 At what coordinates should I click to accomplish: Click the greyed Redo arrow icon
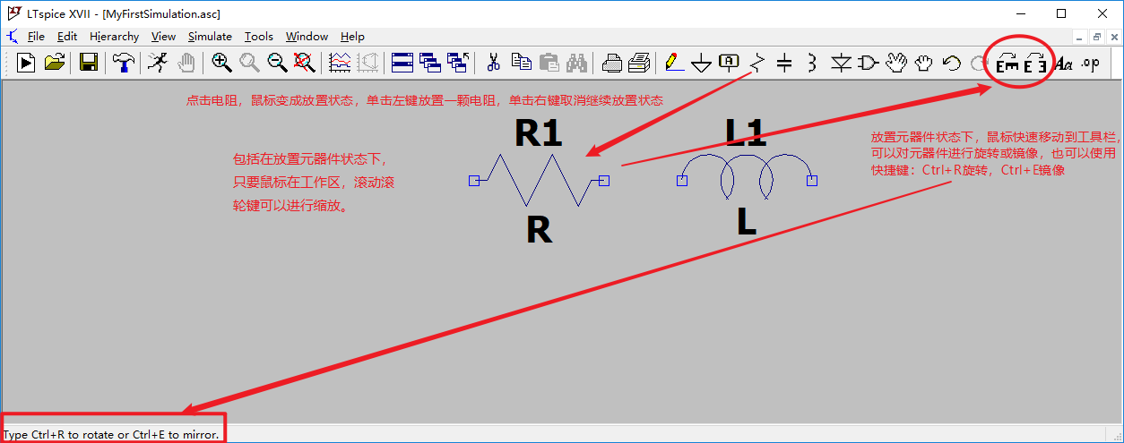pyautogui.click(x=979, y=63)
